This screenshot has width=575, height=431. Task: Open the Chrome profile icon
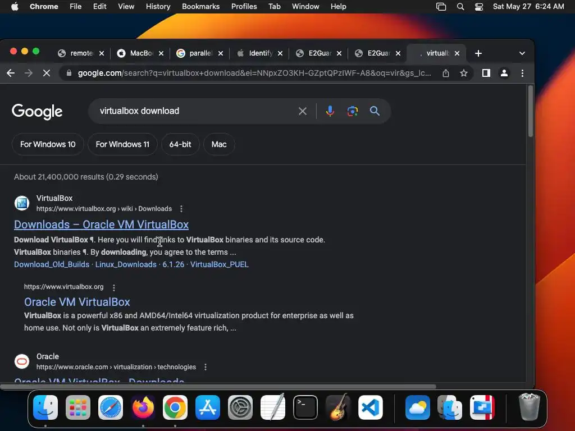[504, 74]
